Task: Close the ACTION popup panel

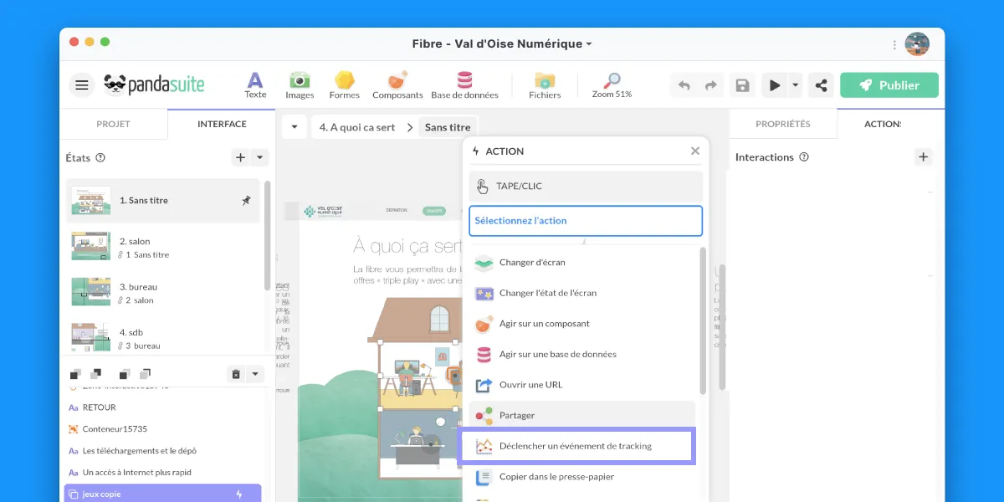Action: tap(694, 151)
